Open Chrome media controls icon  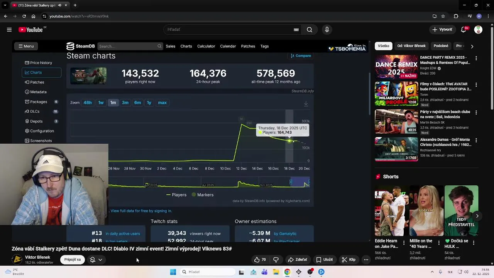click(470, 16)
